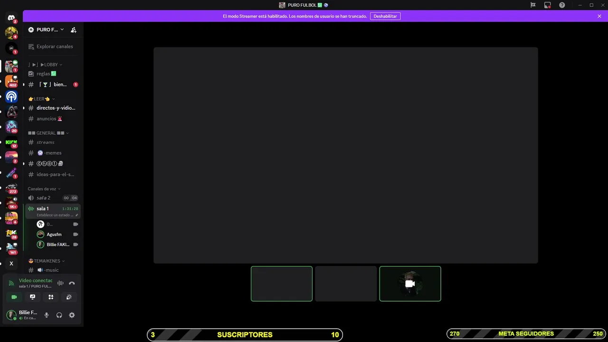
Task: Open the inbox icon in title bar
Action: [x=548, y=5]
